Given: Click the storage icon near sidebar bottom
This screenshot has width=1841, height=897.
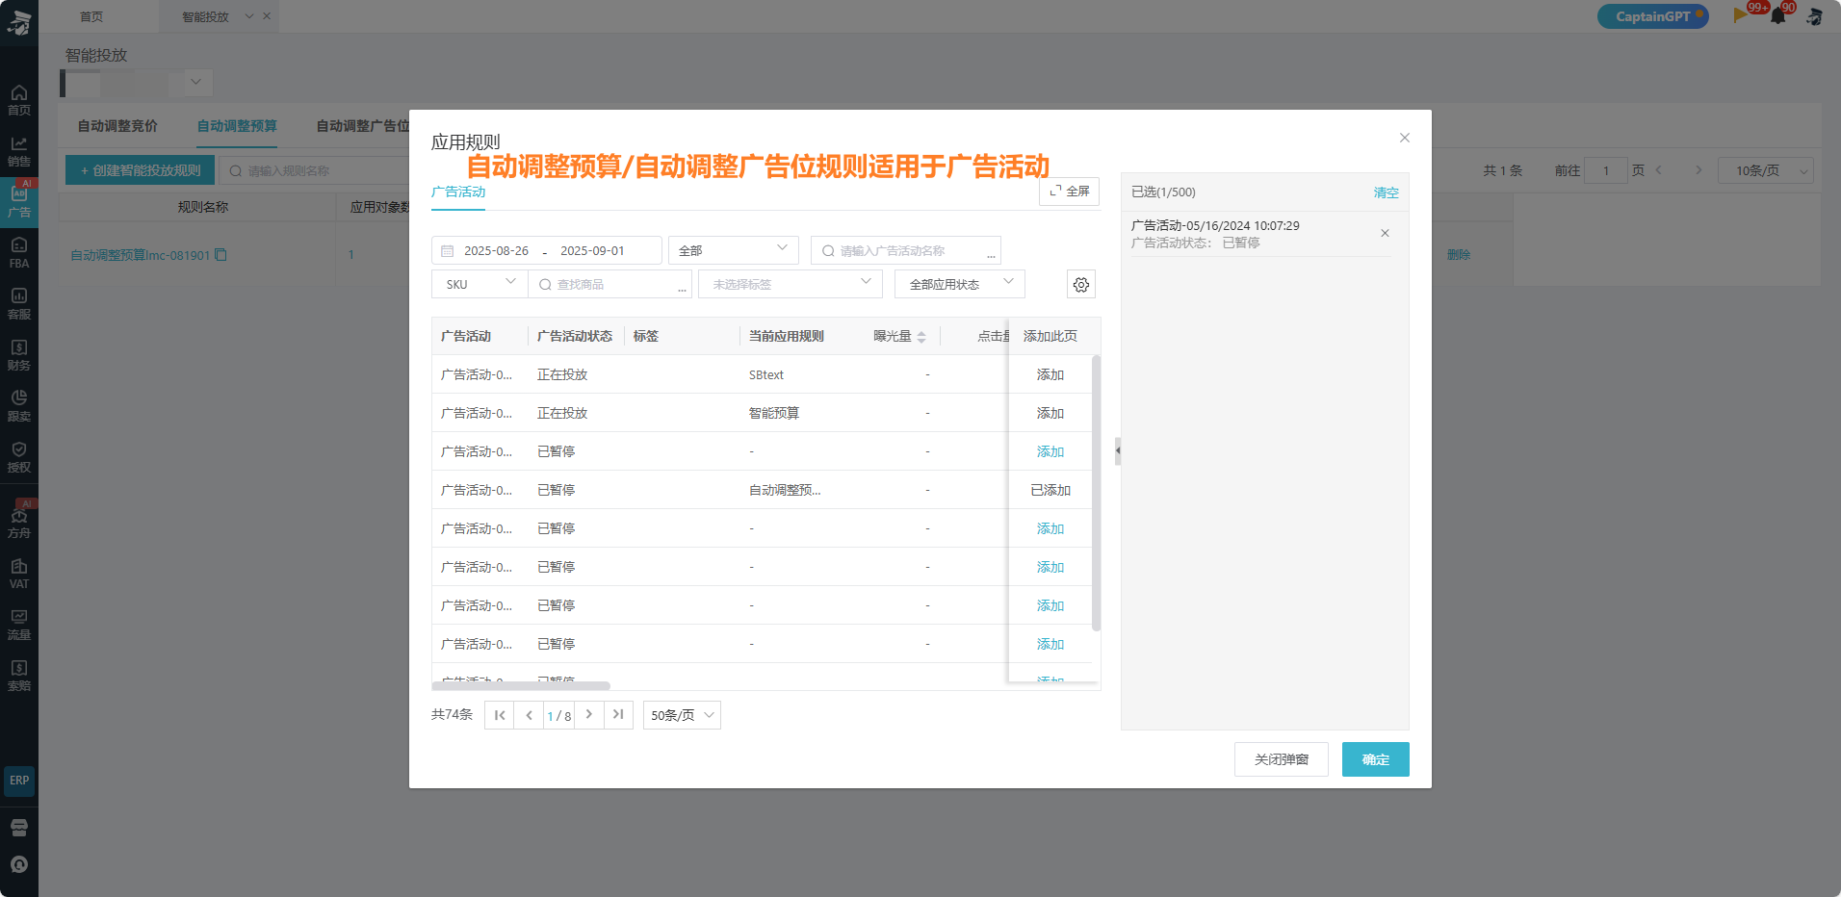Looking at the screenshot, I should 18,828.
